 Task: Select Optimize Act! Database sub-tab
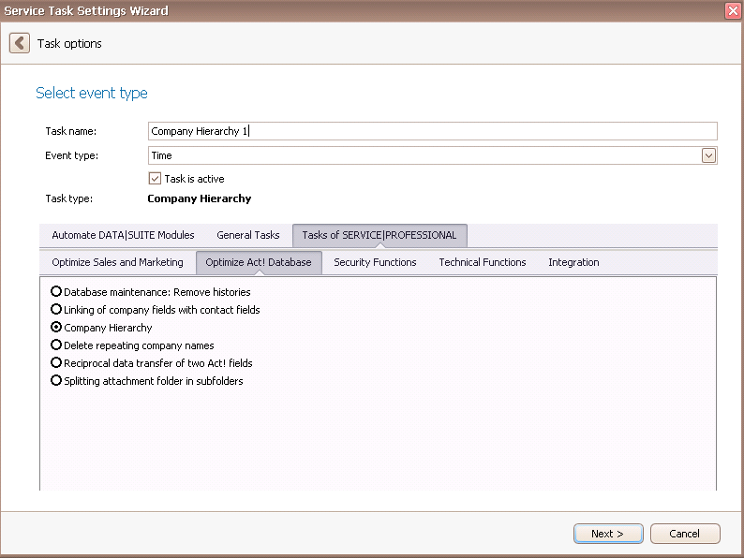259,262
